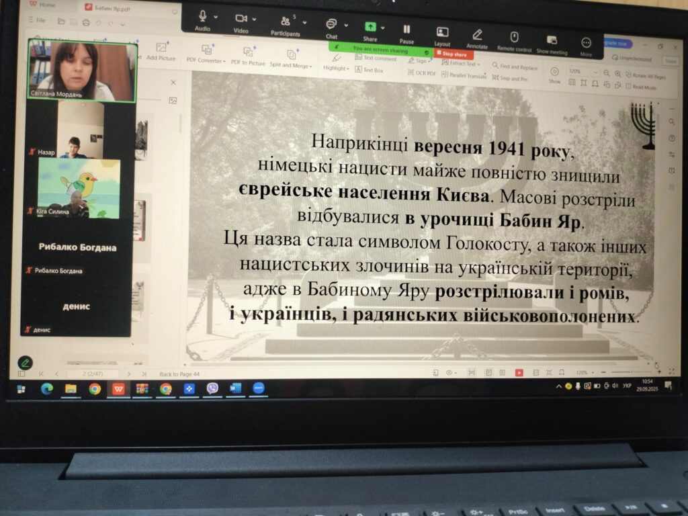Select the Text Box tool

(369, 70)
